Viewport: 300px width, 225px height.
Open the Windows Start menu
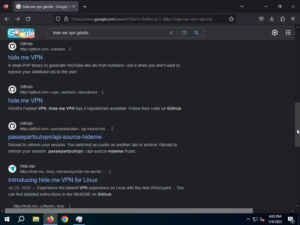[7, 219]
